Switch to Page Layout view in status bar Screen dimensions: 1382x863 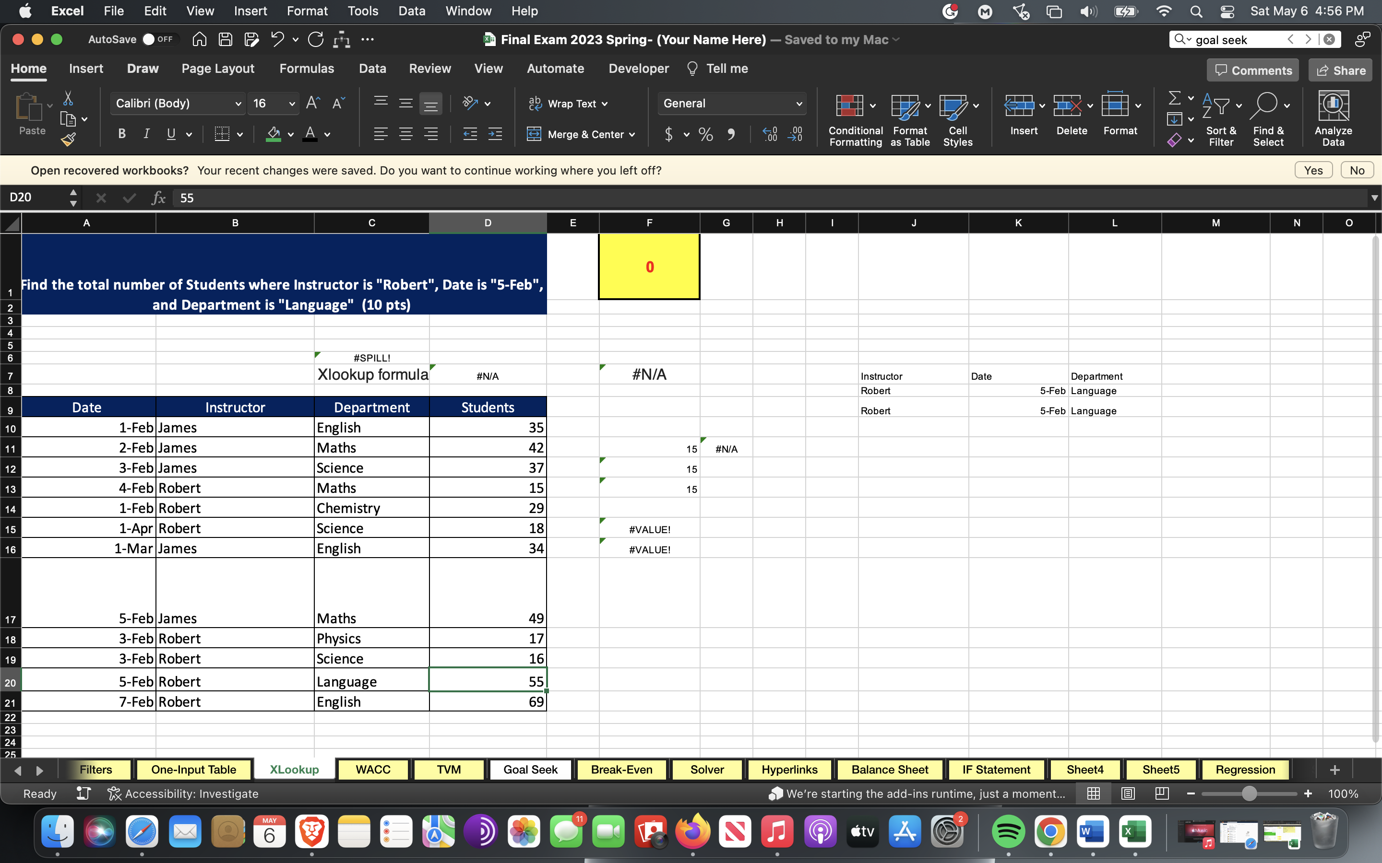coord(1128,793)
